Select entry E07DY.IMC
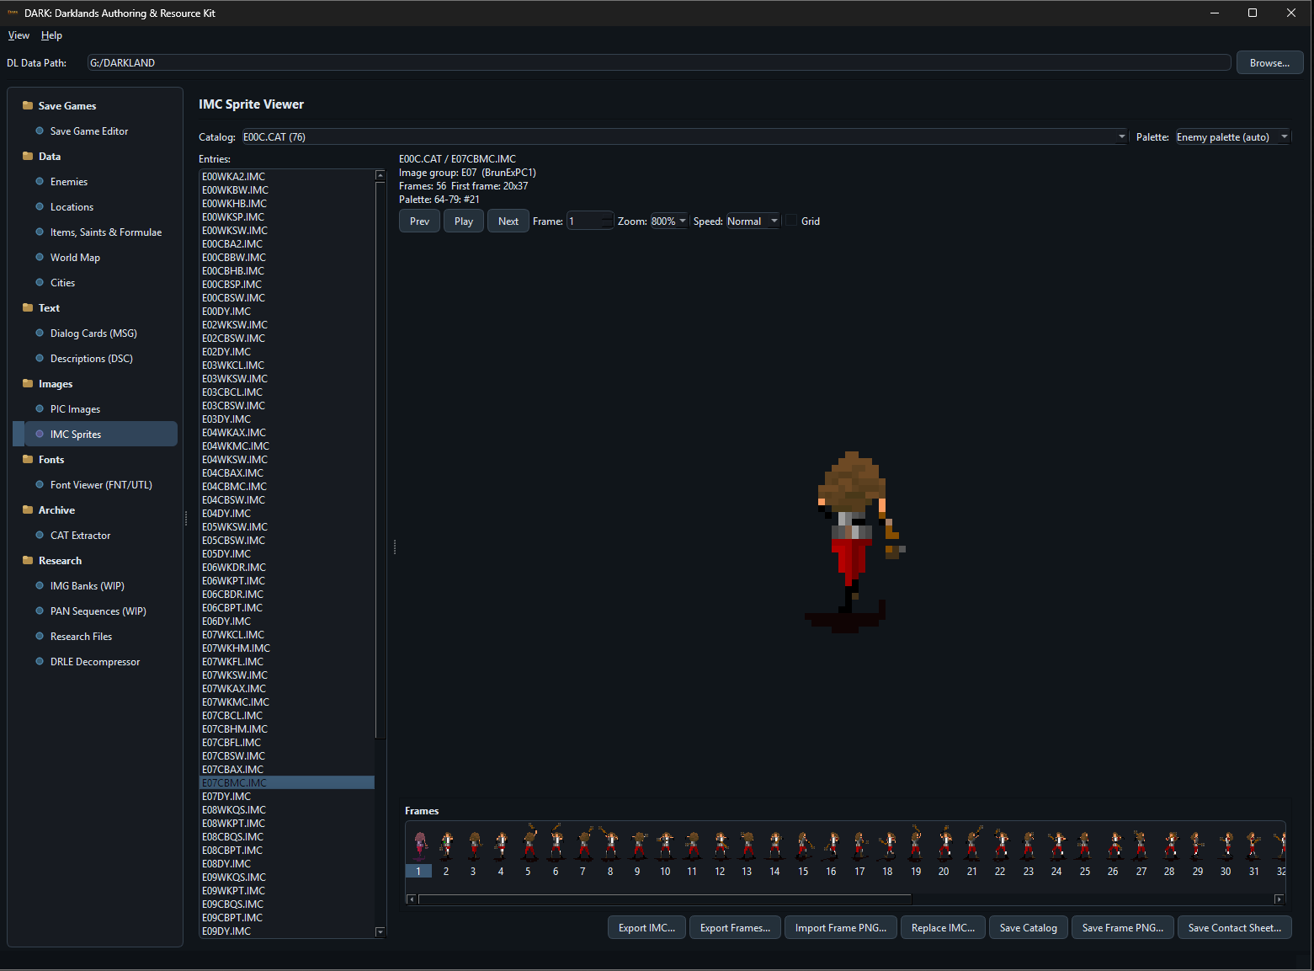1314x971 pixels. tap(287, 797)
